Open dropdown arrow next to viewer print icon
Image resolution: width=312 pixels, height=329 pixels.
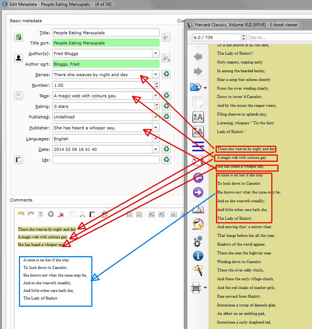pos(205,288)
